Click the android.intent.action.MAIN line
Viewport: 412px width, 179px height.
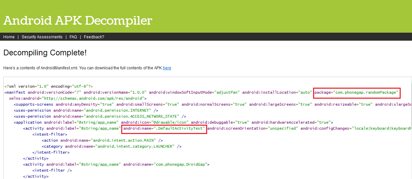[x=102, y=140]
